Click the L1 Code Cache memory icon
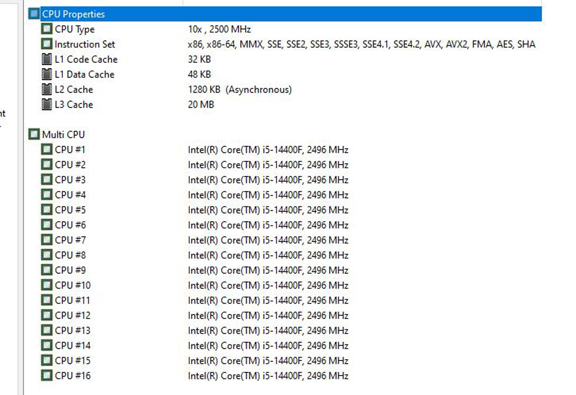 (x=47, y=59)
